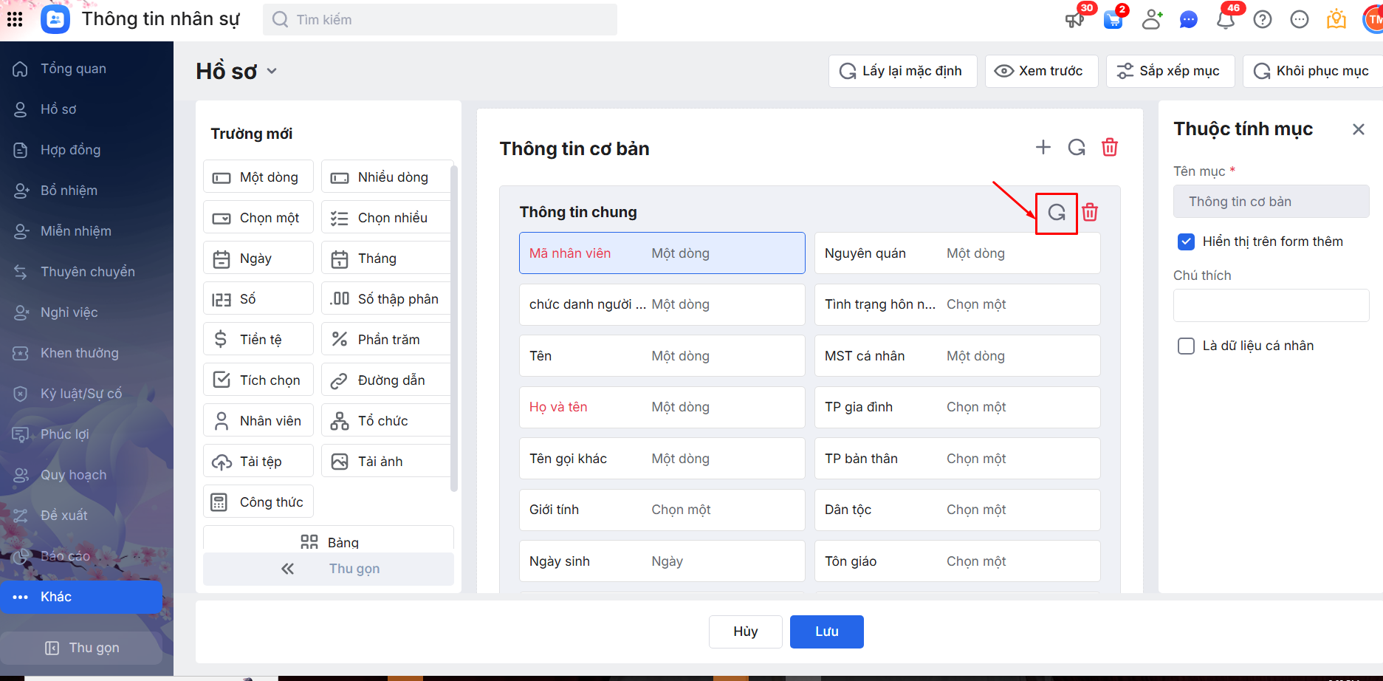Open the chat messages icon

click(x=1188, y=20)
